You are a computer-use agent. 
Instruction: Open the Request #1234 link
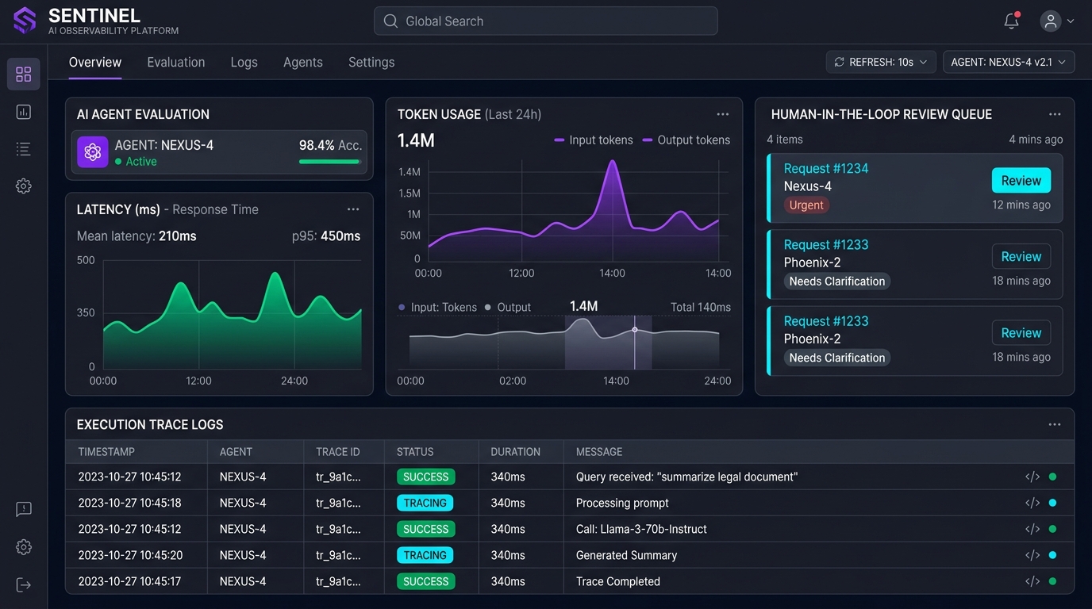tap(826, 168)
